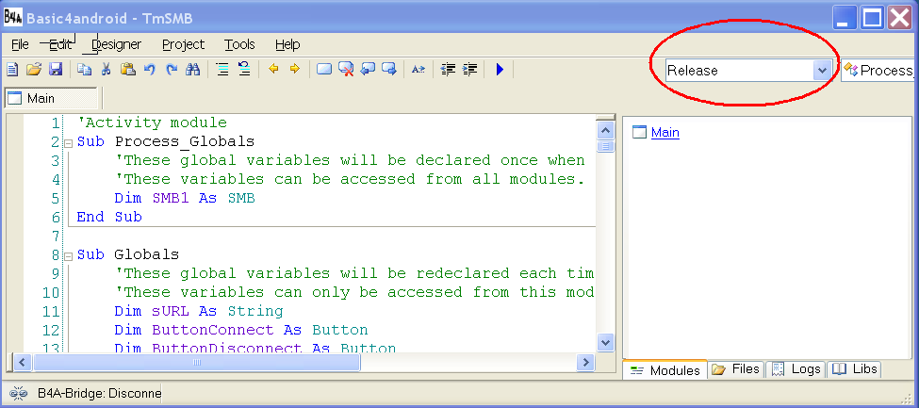Toggle bookmark with the blue rectangle icon
The height and width of the screenshot is (408, 919).
pos(324,70)
